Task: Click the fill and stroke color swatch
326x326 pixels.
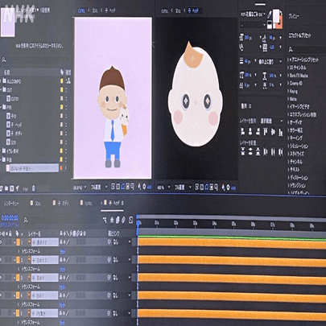Action: [278, 19]
